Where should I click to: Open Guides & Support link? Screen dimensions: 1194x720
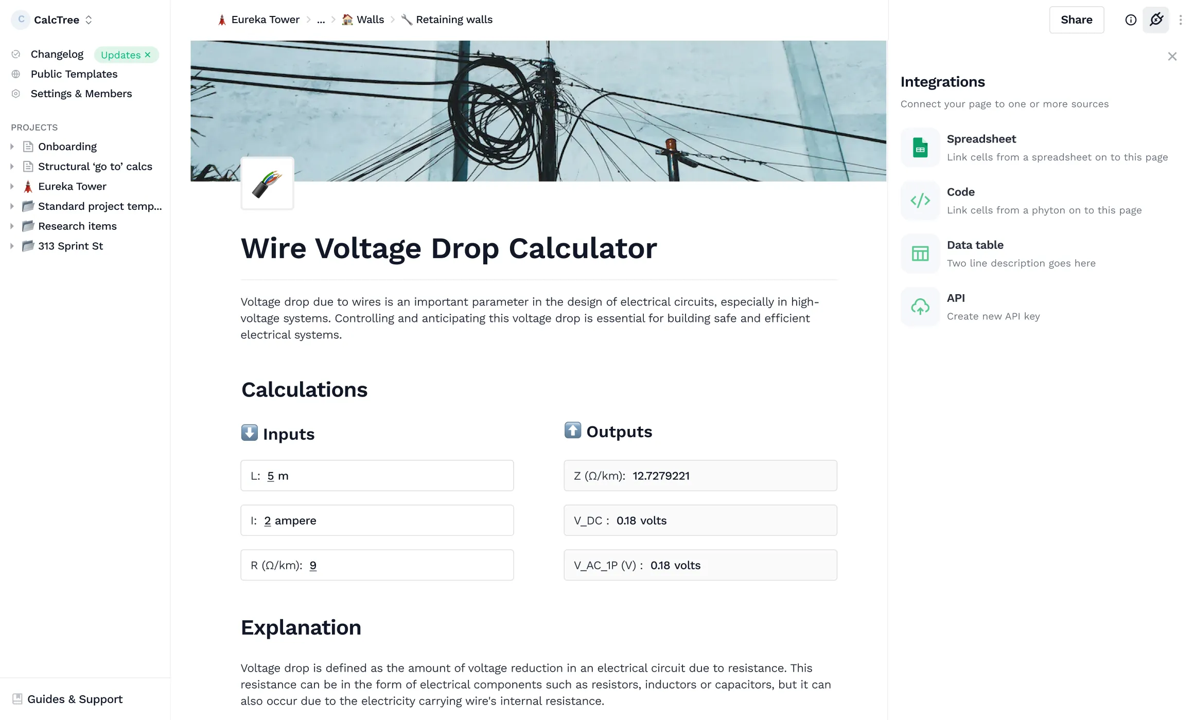74,699
